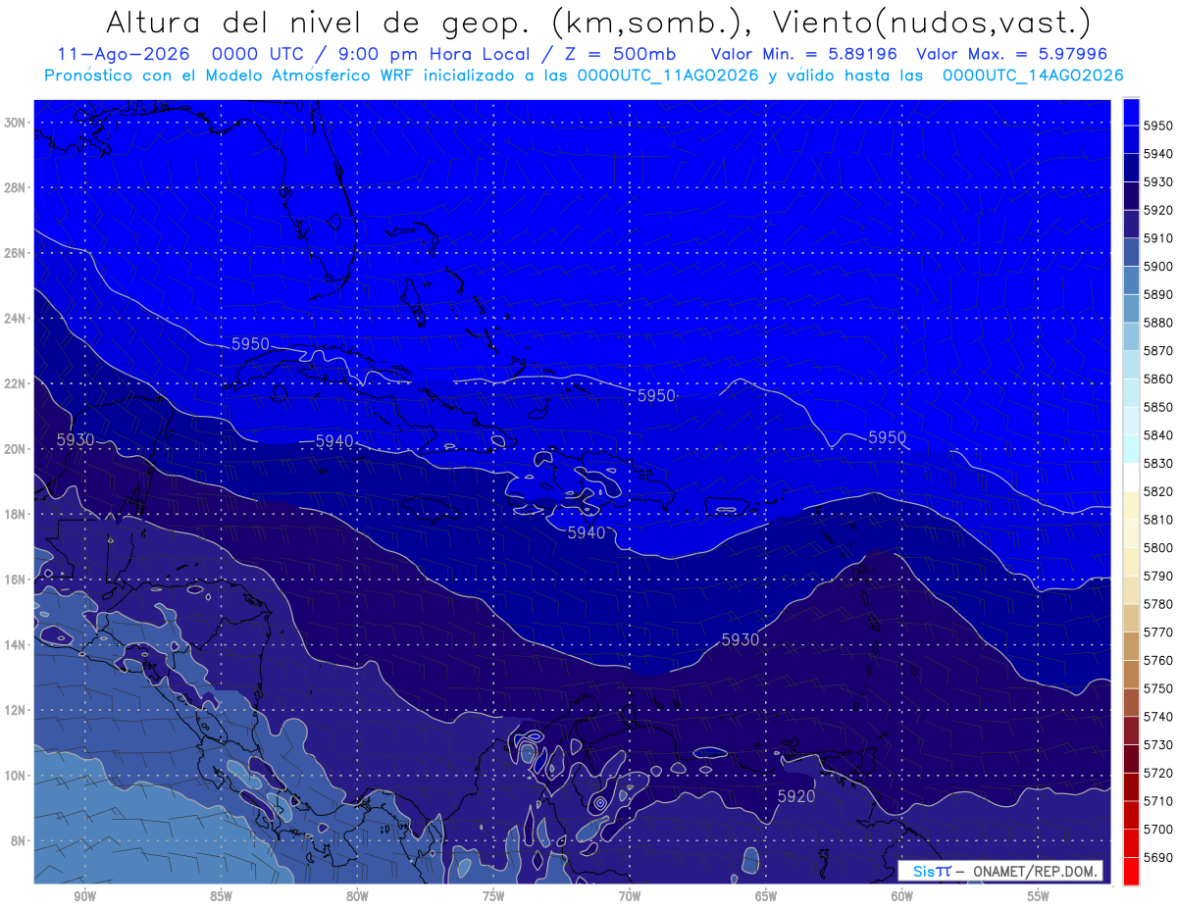1177x909 pixels.
Task: Click the 5700 colorbar tick label
Action: point(1158,829)
